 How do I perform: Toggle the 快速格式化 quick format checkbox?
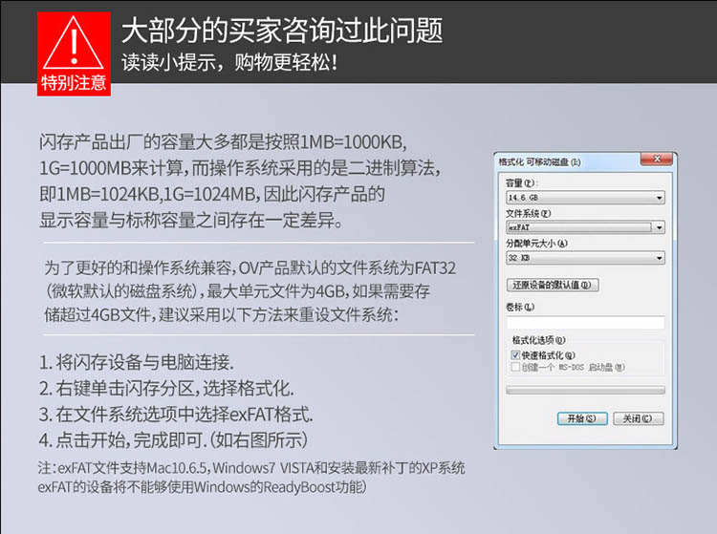[x=516, y=354]
